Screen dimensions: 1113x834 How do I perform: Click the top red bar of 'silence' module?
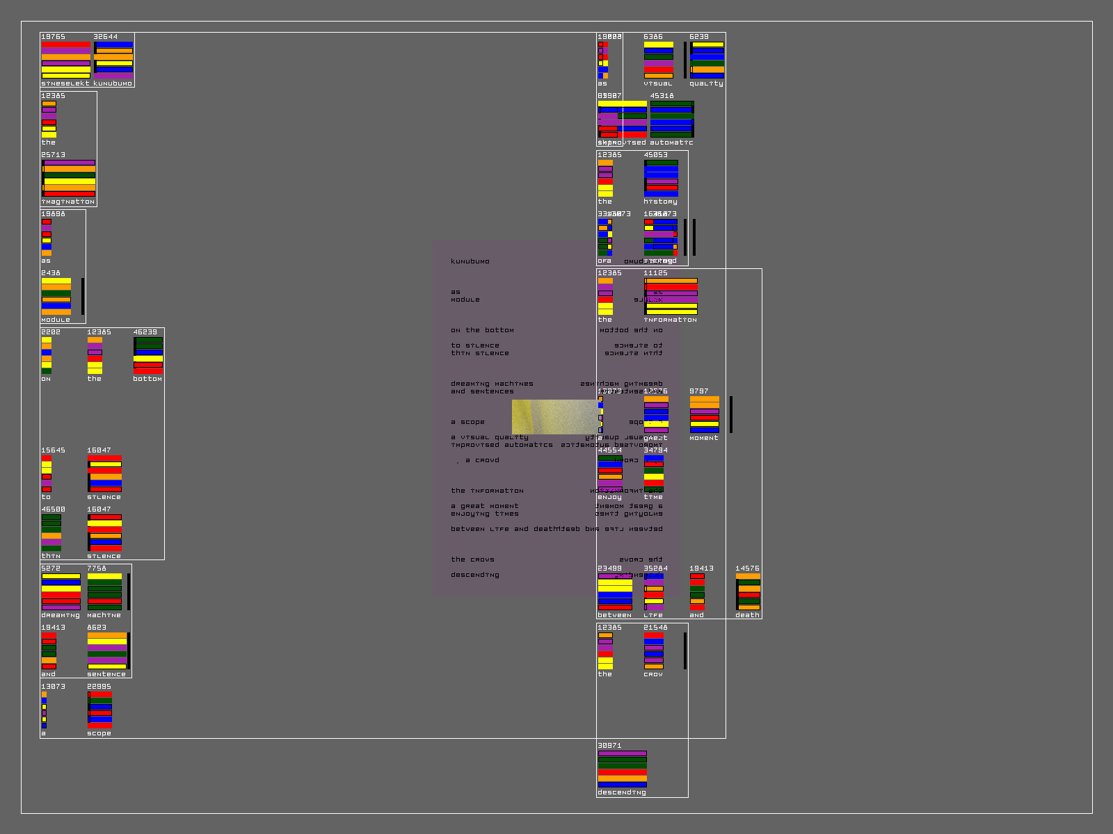coord(105,458)
